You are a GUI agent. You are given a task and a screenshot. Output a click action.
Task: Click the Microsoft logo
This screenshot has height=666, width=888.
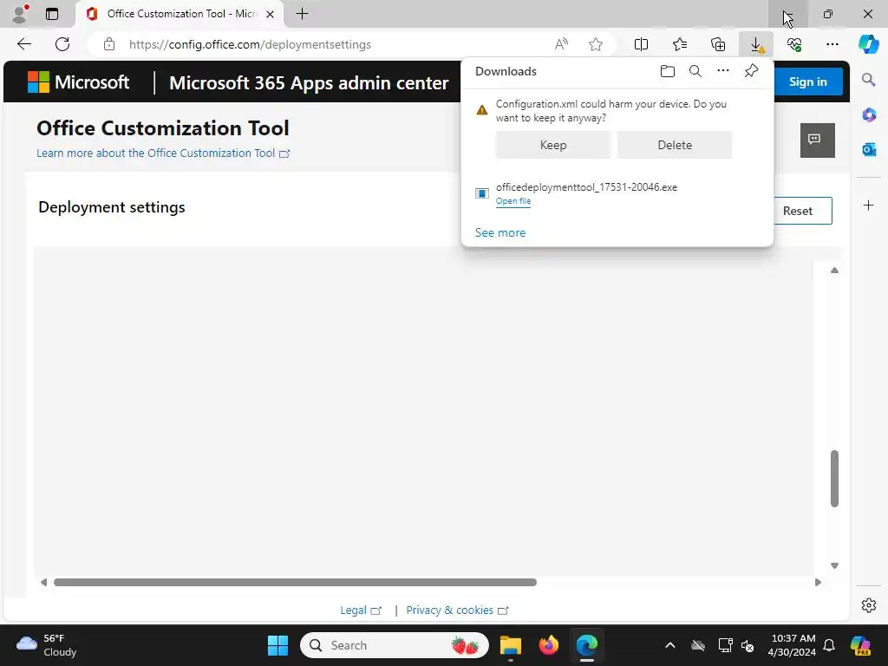click(x=78, y=82)
